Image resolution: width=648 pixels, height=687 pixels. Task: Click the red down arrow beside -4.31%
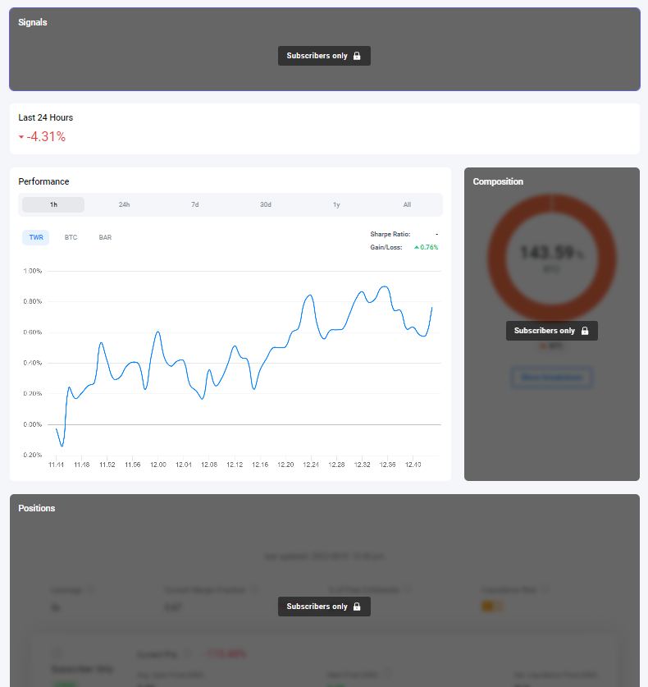pos(21,137)
